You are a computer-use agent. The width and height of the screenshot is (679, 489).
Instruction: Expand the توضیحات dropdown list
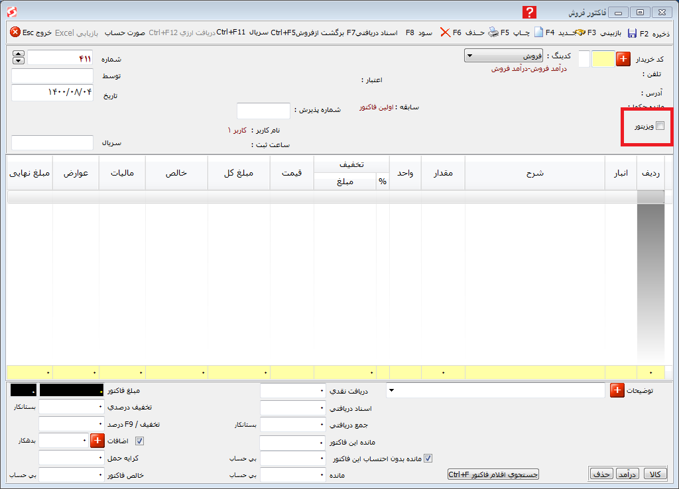[x=391, y=390]
